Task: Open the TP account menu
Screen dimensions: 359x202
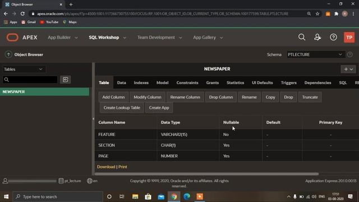Action: (349, 38)
